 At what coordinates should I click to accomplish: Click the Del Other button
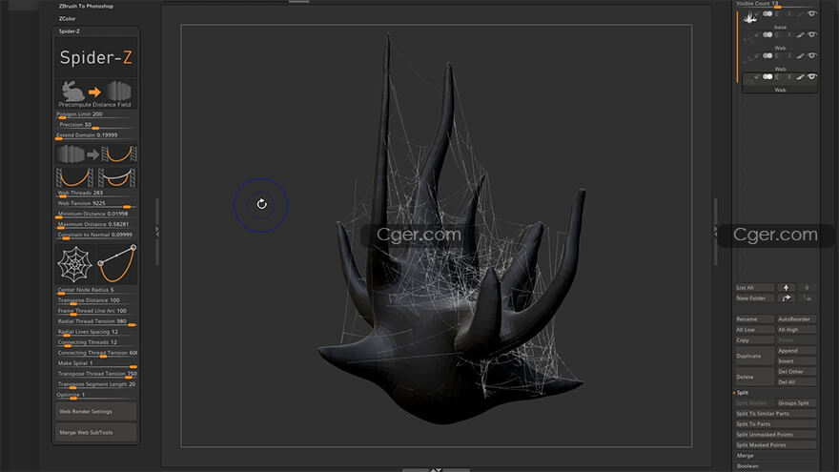point(797,371)
